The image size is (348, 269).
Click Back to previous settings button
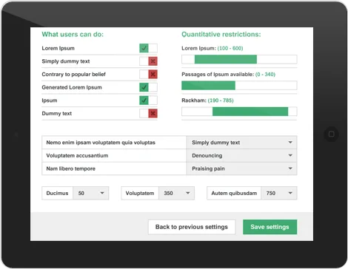pos(192,227)
